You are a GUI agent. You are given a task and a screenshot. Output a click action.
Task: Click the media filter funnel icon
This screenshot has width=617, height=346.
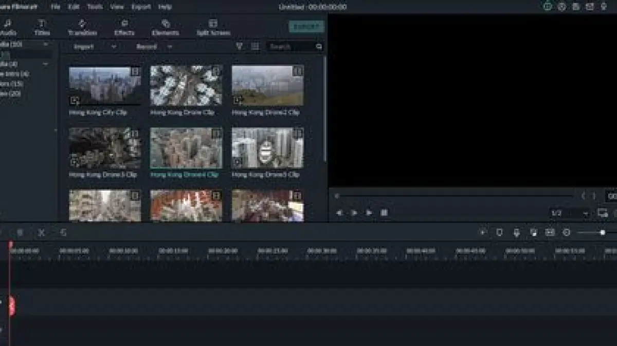click(x=239, y=46)
